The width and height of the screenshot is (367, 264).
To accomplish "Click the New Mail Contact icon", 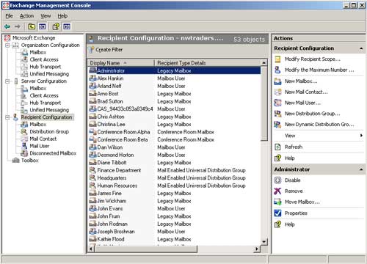I will point(277,92).
